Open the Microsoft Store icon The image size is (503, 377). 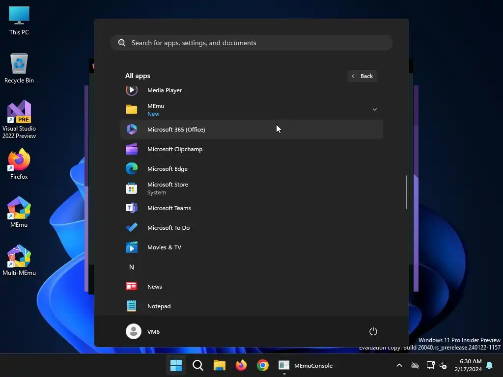tap(132, 188)
